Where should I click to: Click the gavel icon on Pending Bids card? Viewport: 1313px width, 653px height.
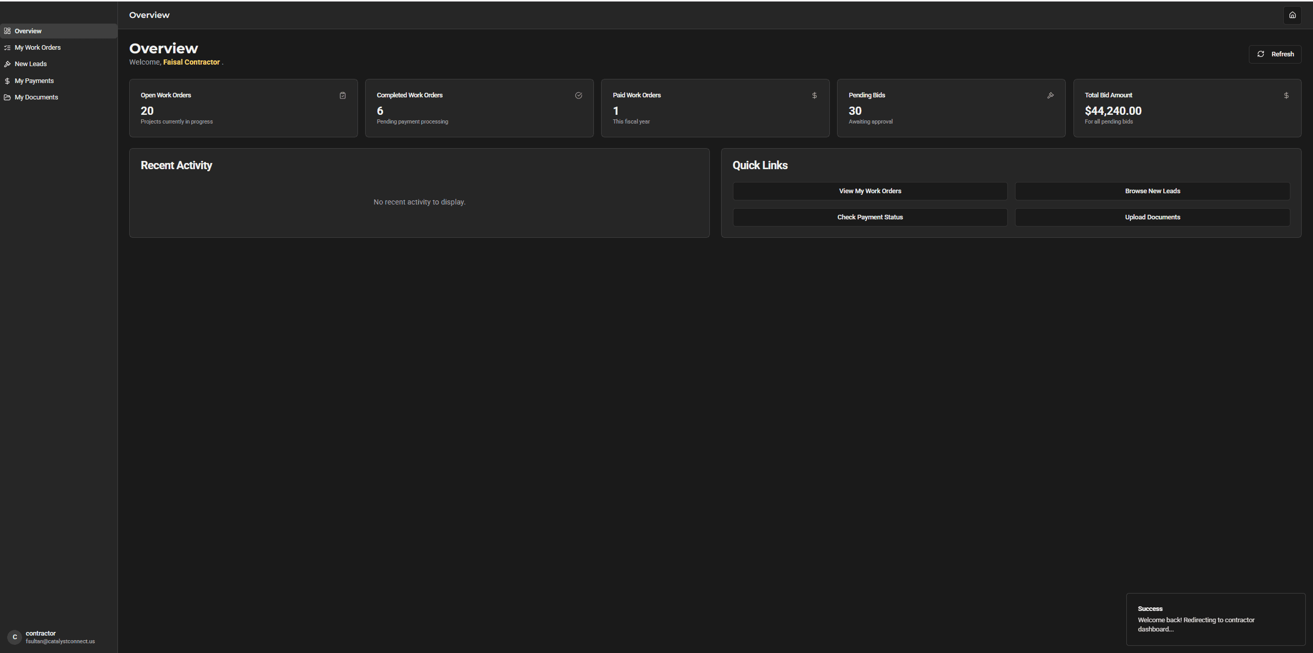[x=1050, y=95]
